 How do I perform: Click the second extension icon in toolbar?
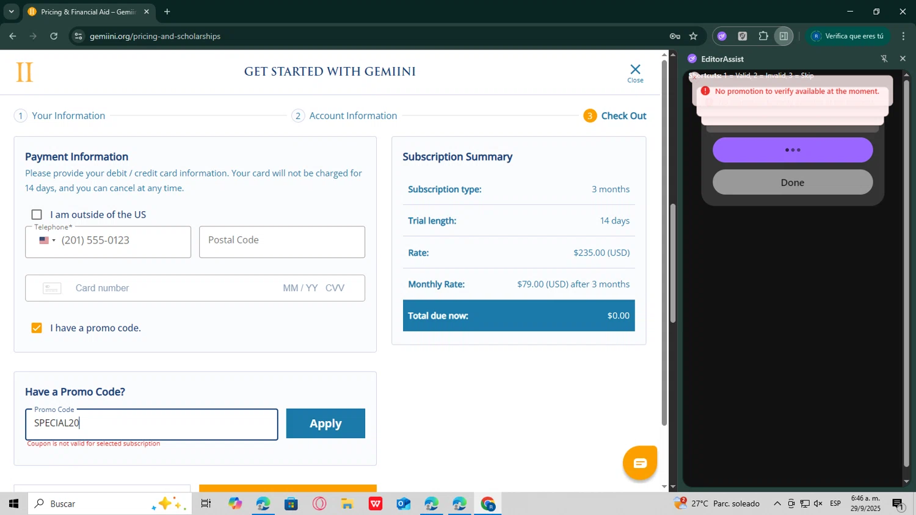click(743, 36)
